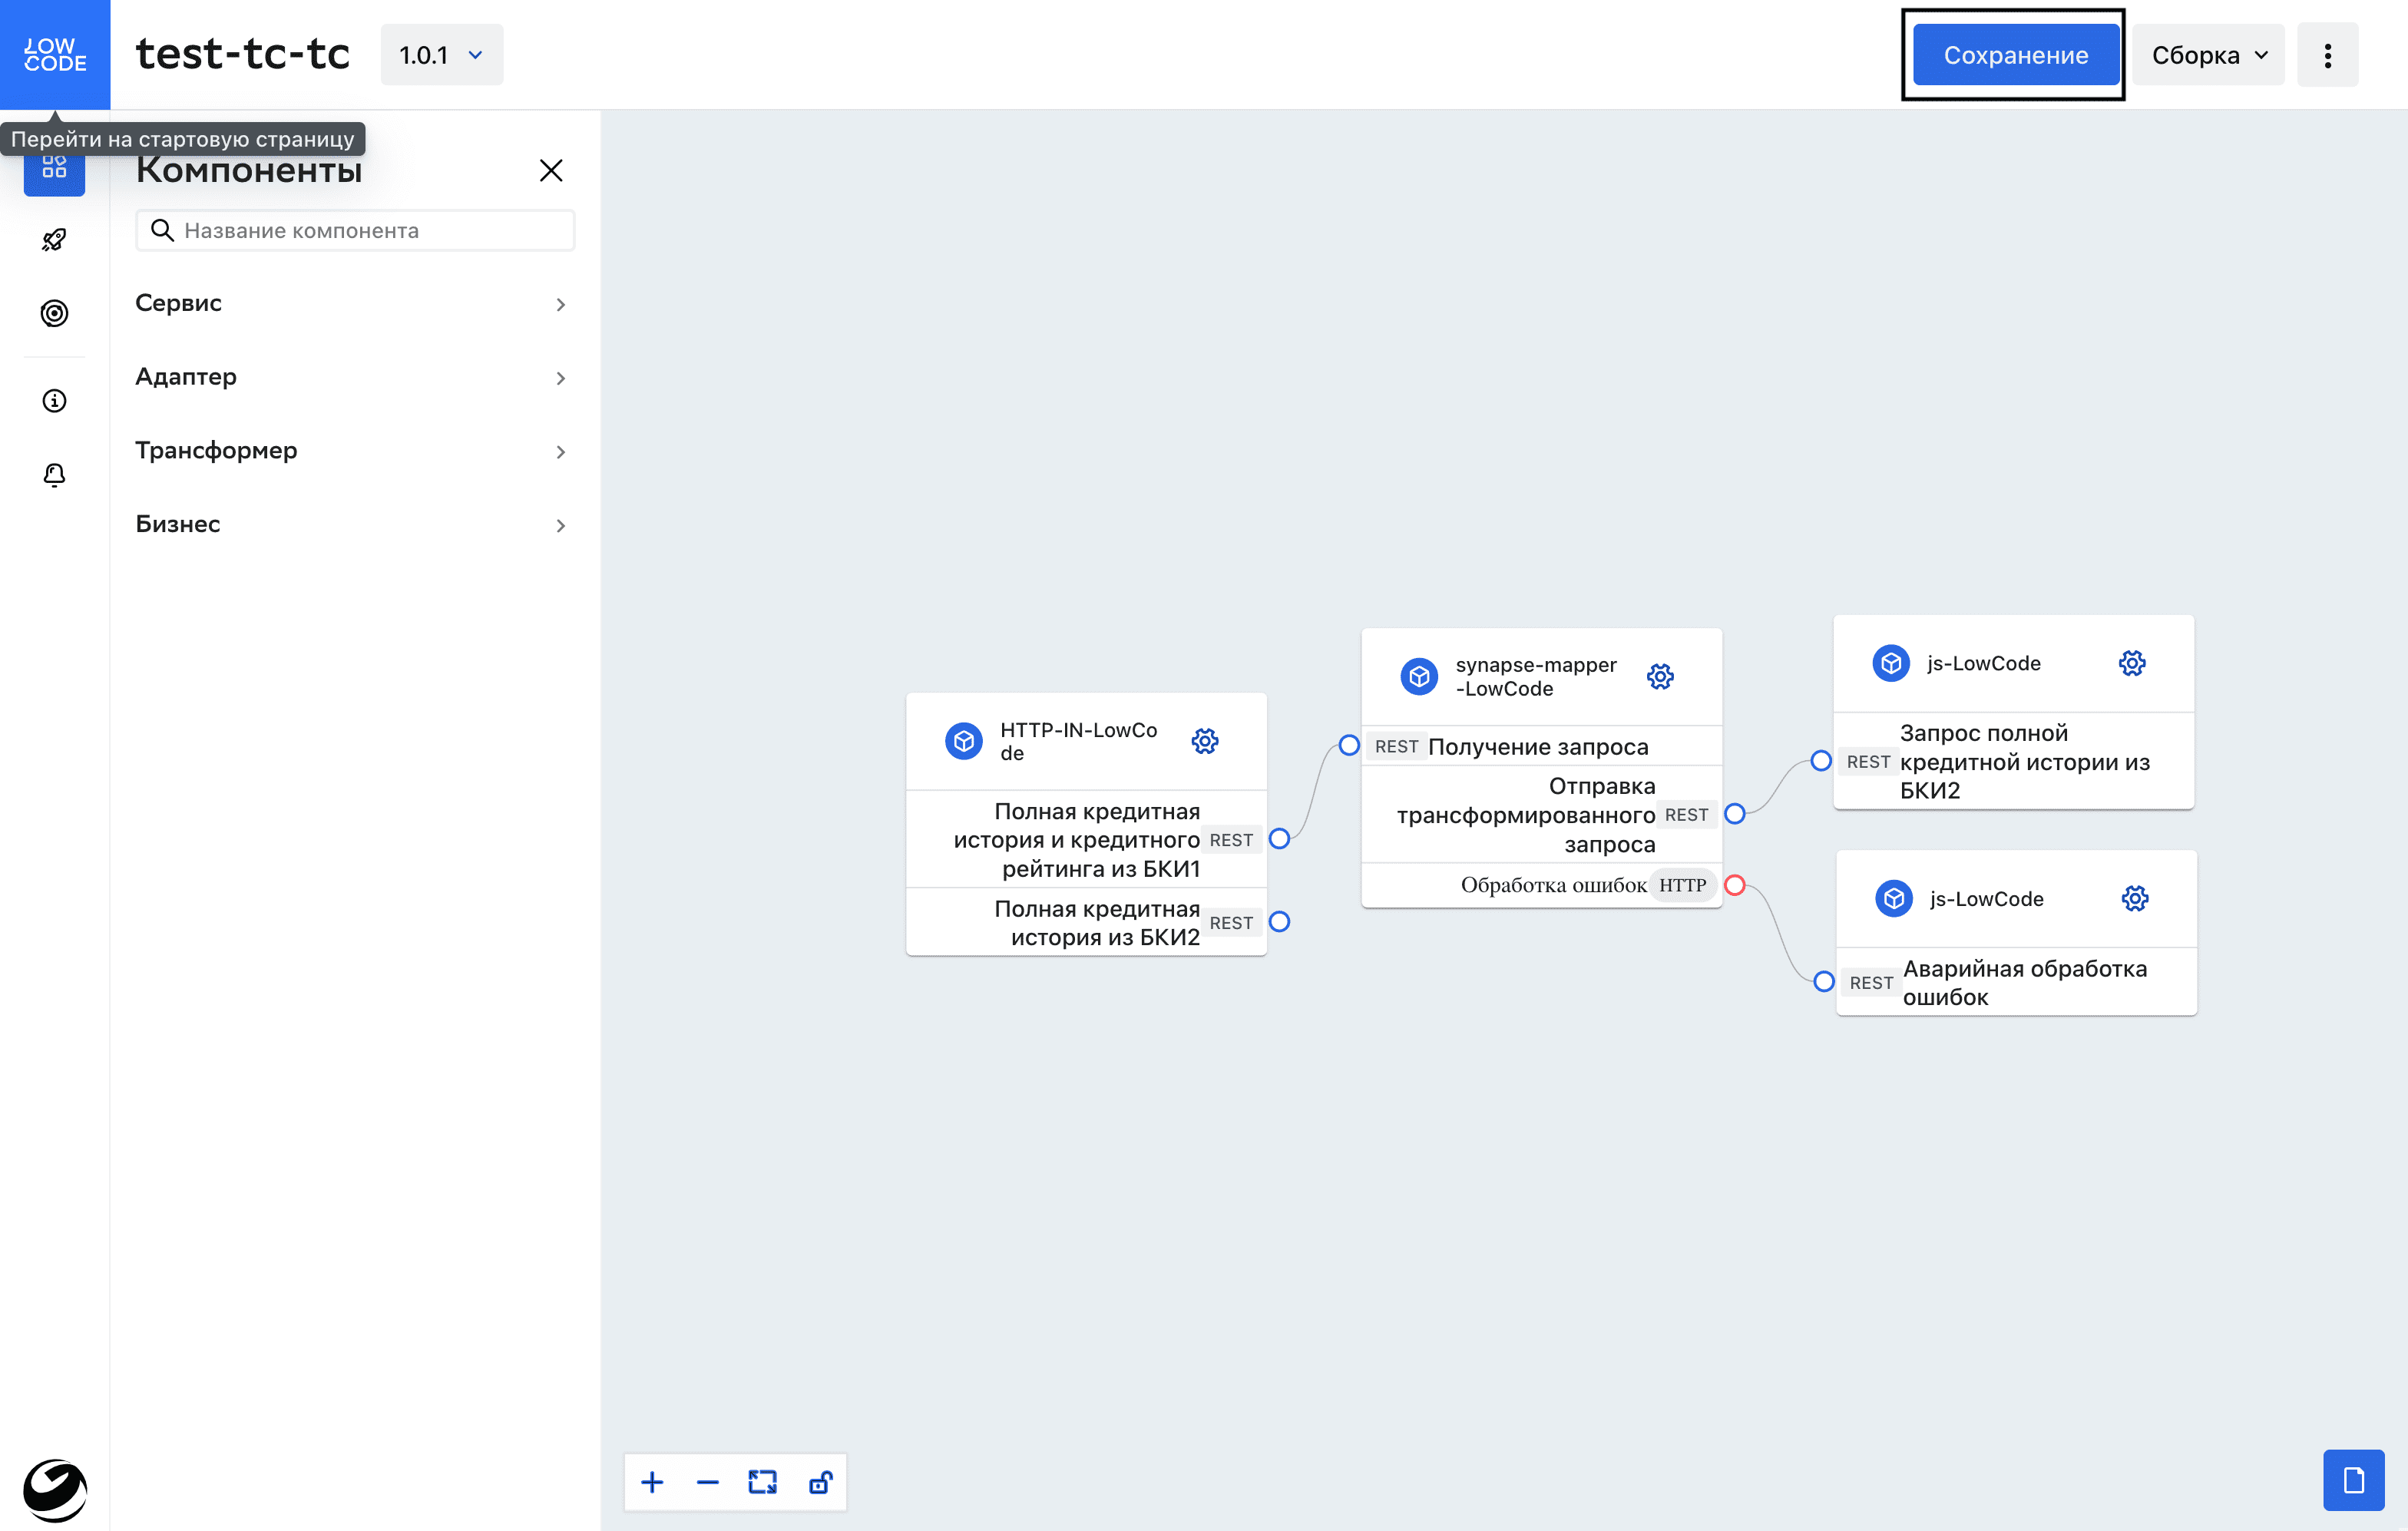
Task: Expand the Сервис component category
Action: [x=353, y=303]
